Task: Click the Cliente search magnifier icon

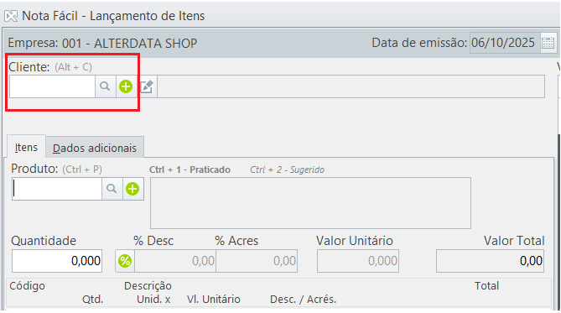Action: tap(105, 86)
